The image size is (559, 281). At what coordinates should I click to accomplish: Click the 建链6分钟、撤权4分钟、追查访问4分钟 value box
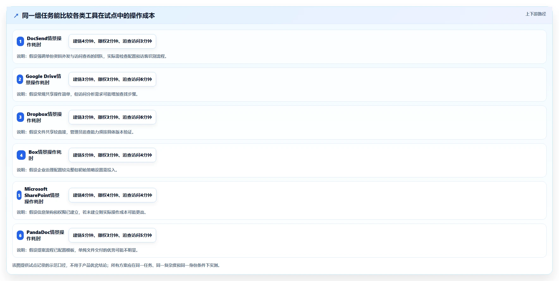(x=113, y=195)
